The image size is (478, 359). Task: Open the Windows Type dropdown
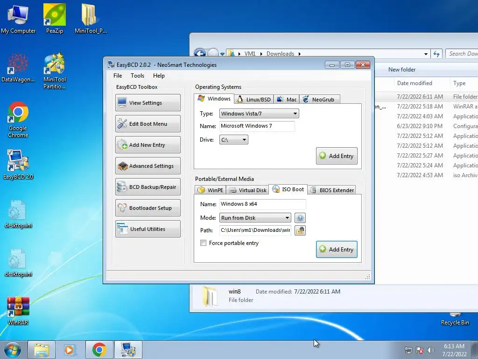(259, 114)
